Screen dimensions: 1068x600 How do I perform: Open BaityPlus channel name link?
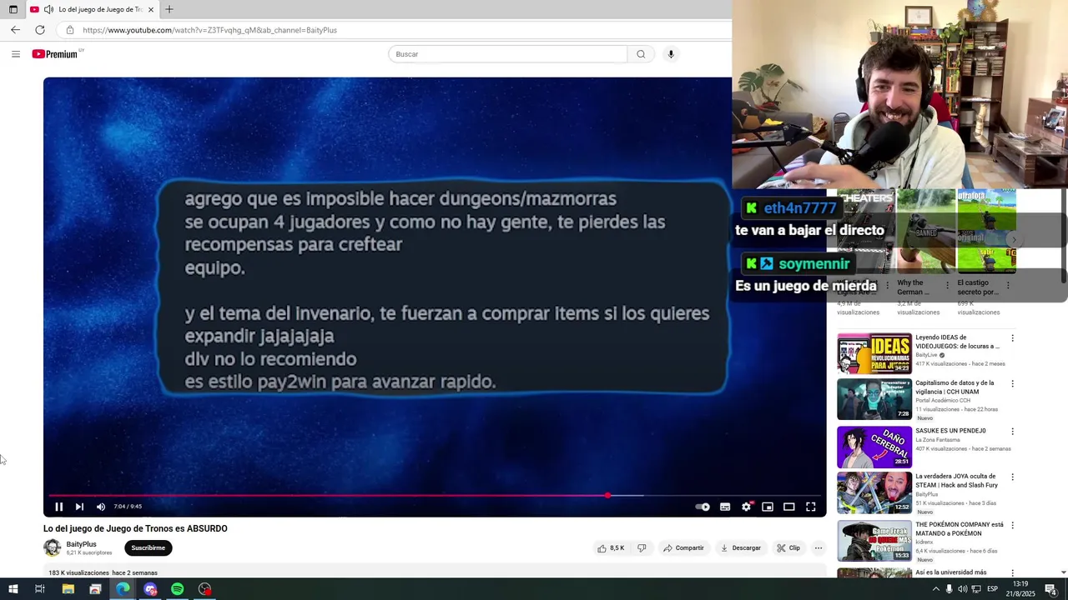[x=82, y=544]
